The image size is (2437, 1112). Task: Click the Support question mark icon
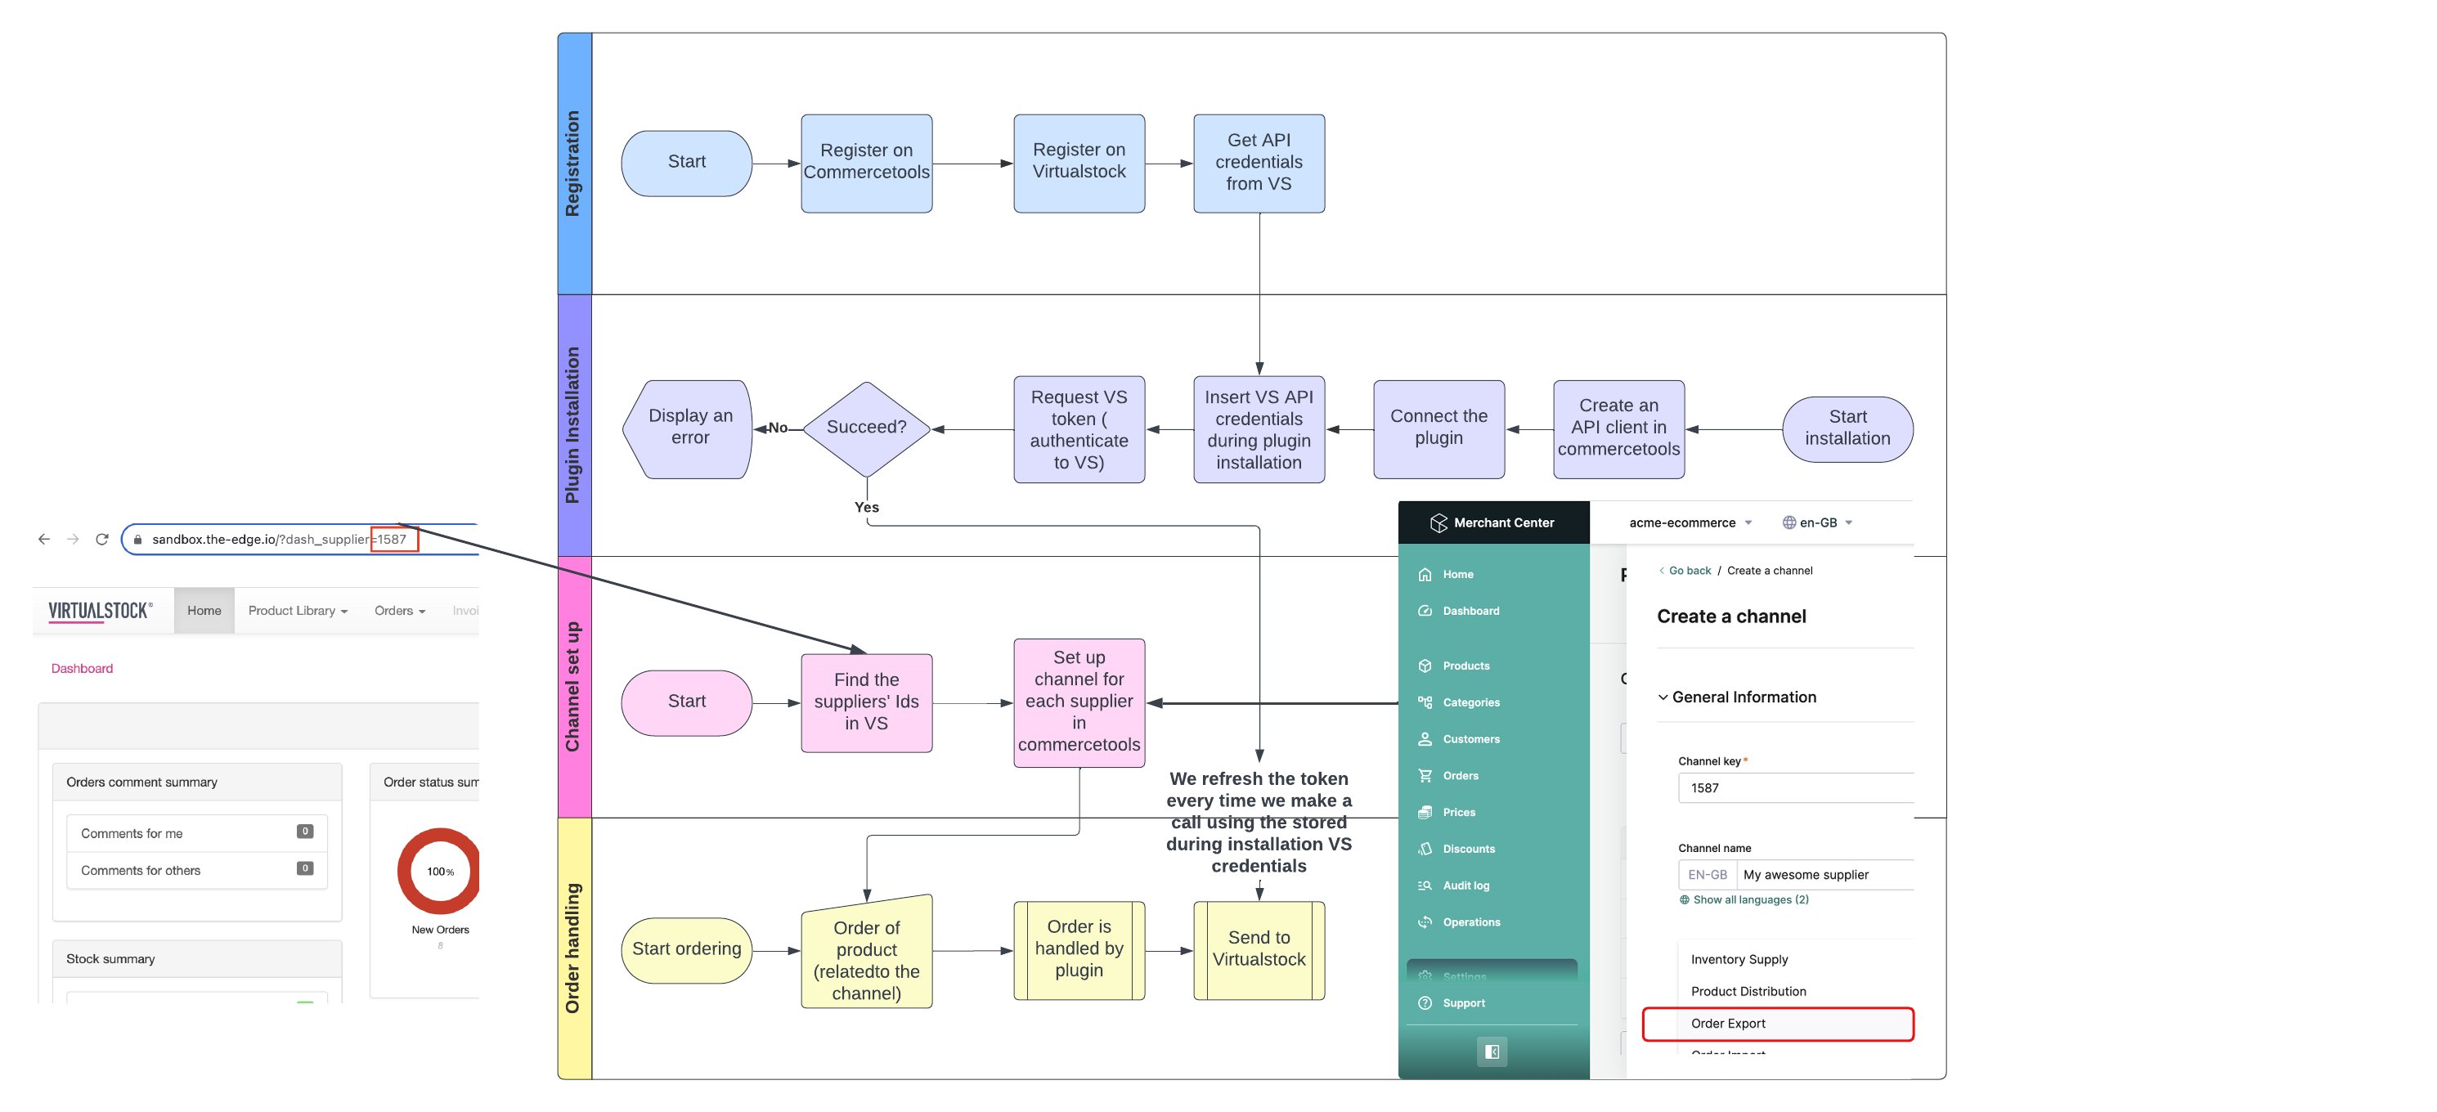pyautogui.click(x=1425, y=1003)
